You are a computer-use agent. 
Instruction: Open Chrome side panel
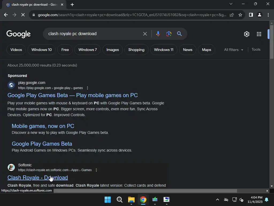251,15
